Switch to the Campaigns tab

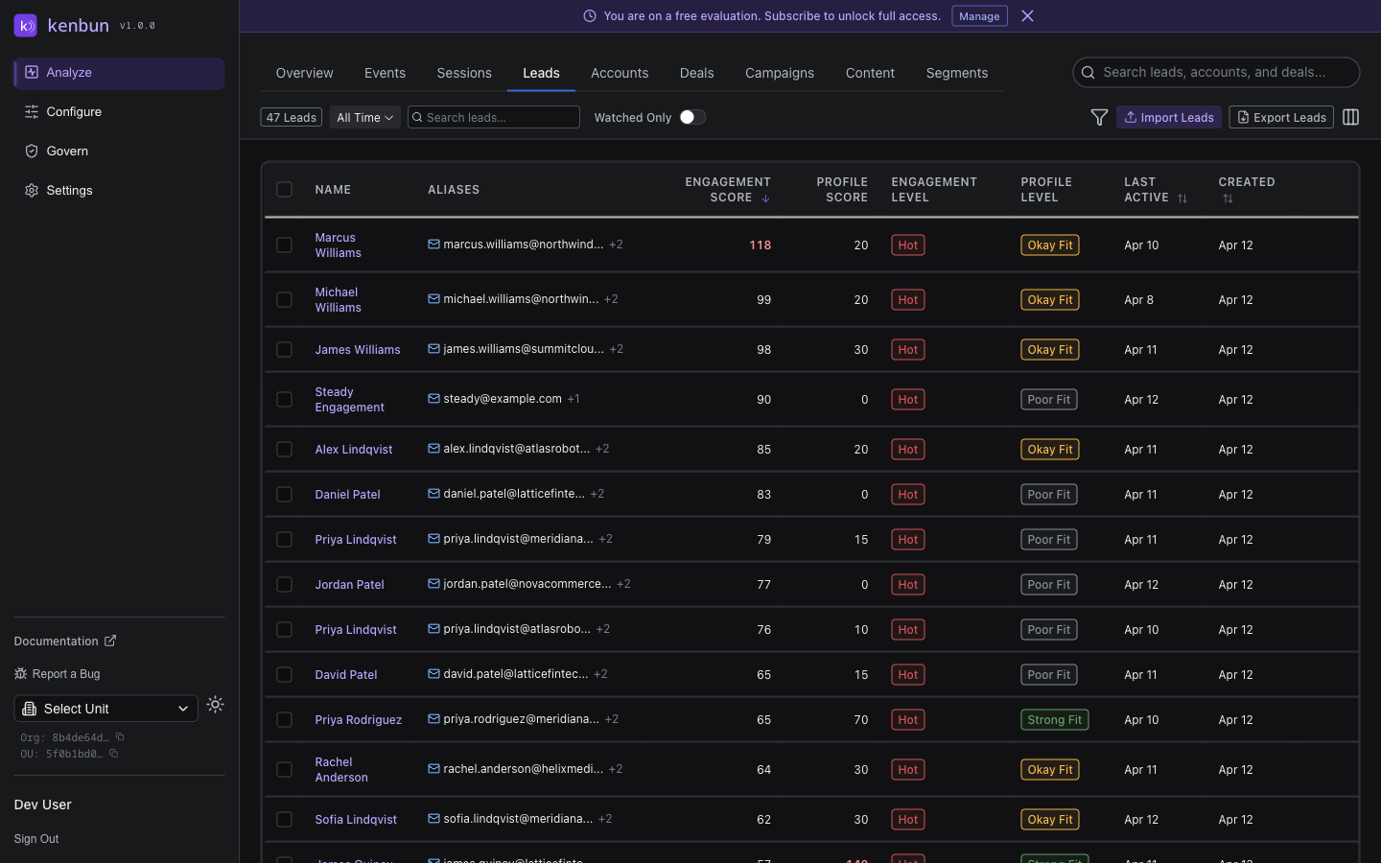[780, 73]
